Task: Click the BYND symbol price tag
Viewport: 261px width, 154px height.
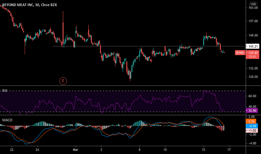Action: coord(240,53)
